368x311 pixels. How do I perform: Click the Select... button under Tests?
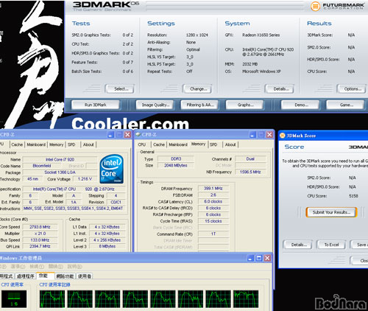(x=120, y=88)
